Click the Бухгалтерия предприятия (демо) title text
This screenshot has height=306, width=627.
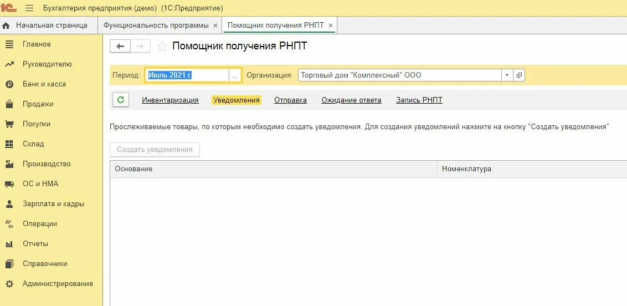tap(100, 8)
